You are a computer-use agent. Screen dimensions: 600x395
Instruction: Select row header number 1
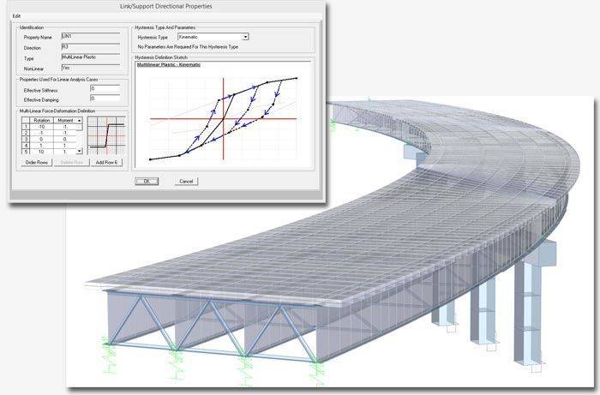[26, 127]
